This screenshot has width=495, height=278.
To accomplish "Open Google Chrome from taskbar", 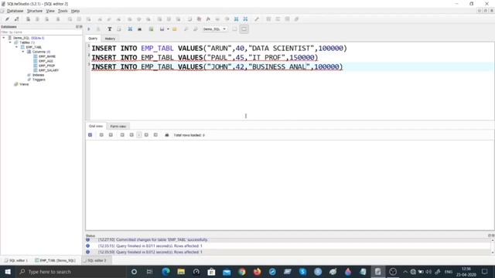I will tap(242, 272).
